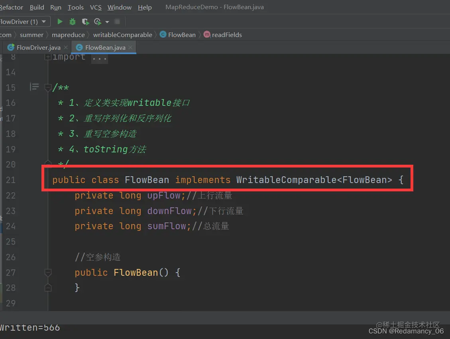
Task: Open the FlowDriver (1) run configuration dropdown
Action: point(25,21)
